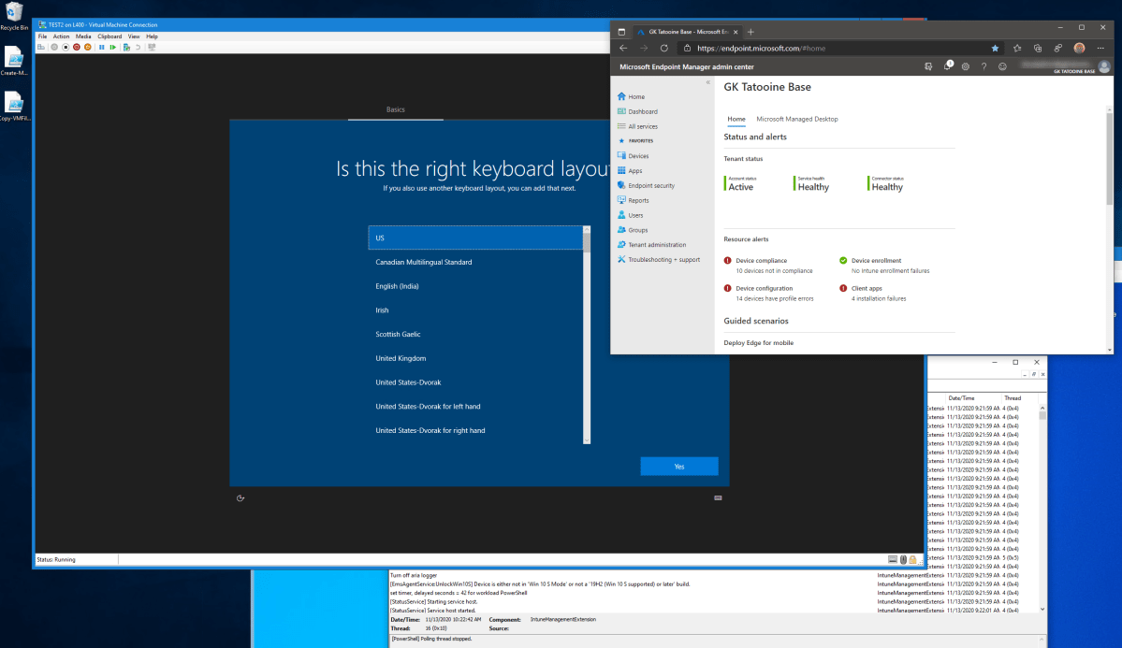Confirm the keyboard layout with Yes

[x=679, y=466]
